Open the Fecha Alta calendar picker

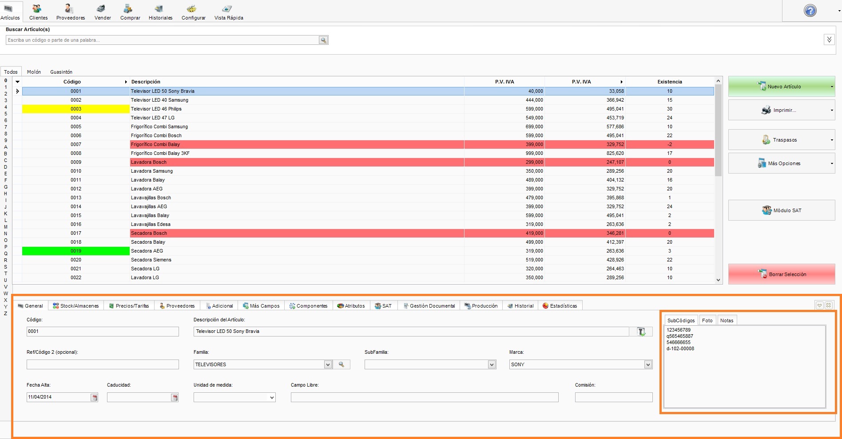click(94, 397)
